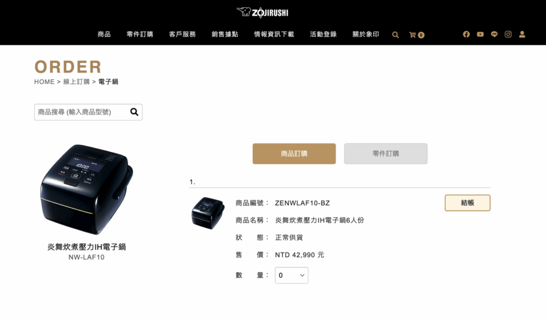Open the header search magnifier icon
The image size is (546, 320).
[395, 35]
